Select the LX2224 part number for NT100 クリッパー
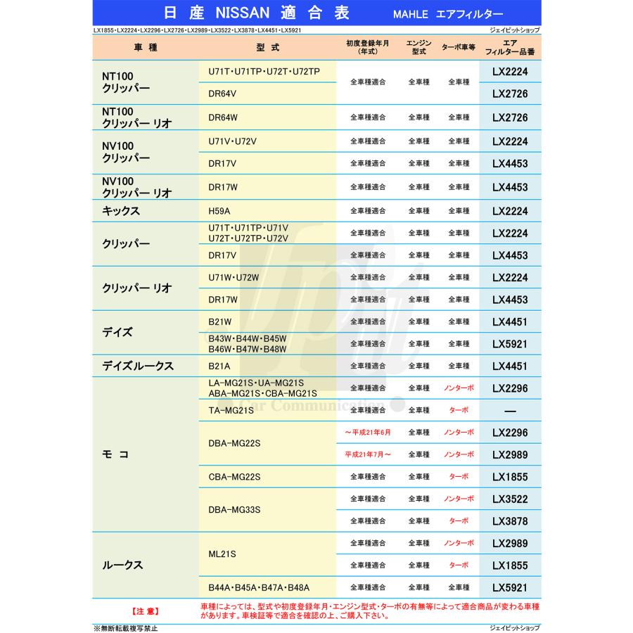Image resolution: width=633 pixels, height=633 pixels. (x=510, y=72)
